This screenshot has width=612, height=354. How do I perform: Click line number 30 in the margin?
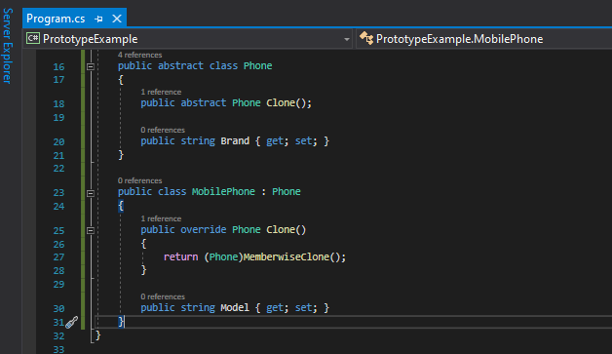tap(58, 309)
